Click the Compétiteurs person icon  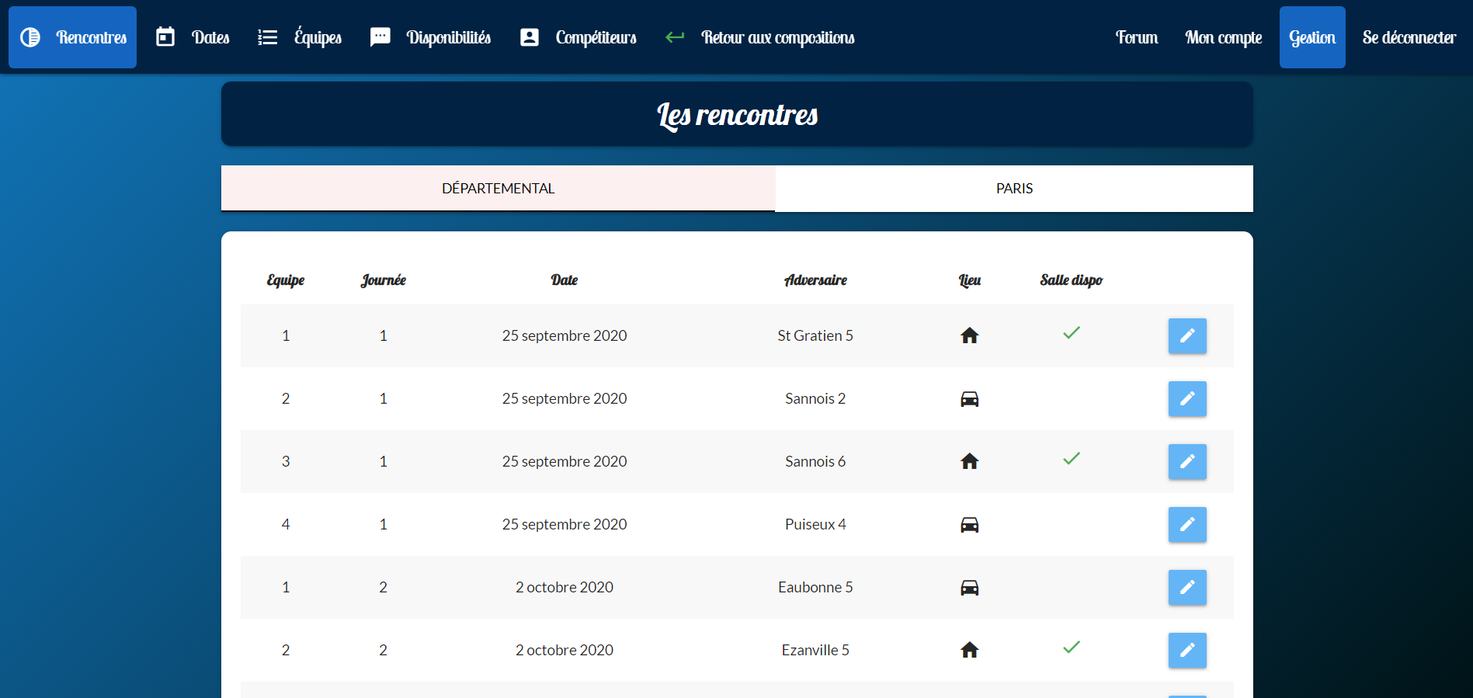530,37
